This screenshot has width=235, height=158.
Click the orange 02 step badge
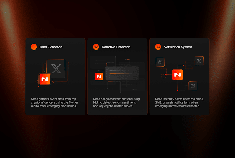tap(96, 47)
